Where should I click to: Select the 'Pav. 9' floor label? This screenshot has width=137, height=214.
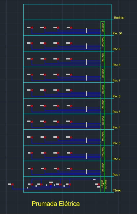[x=116, y=49]
